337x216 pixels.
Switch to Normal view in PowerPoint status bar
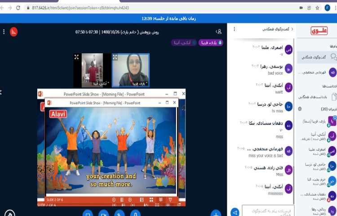(142, 200)
